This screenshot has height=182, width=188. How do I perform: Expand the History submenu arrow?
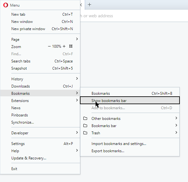[x=77, y=78]
